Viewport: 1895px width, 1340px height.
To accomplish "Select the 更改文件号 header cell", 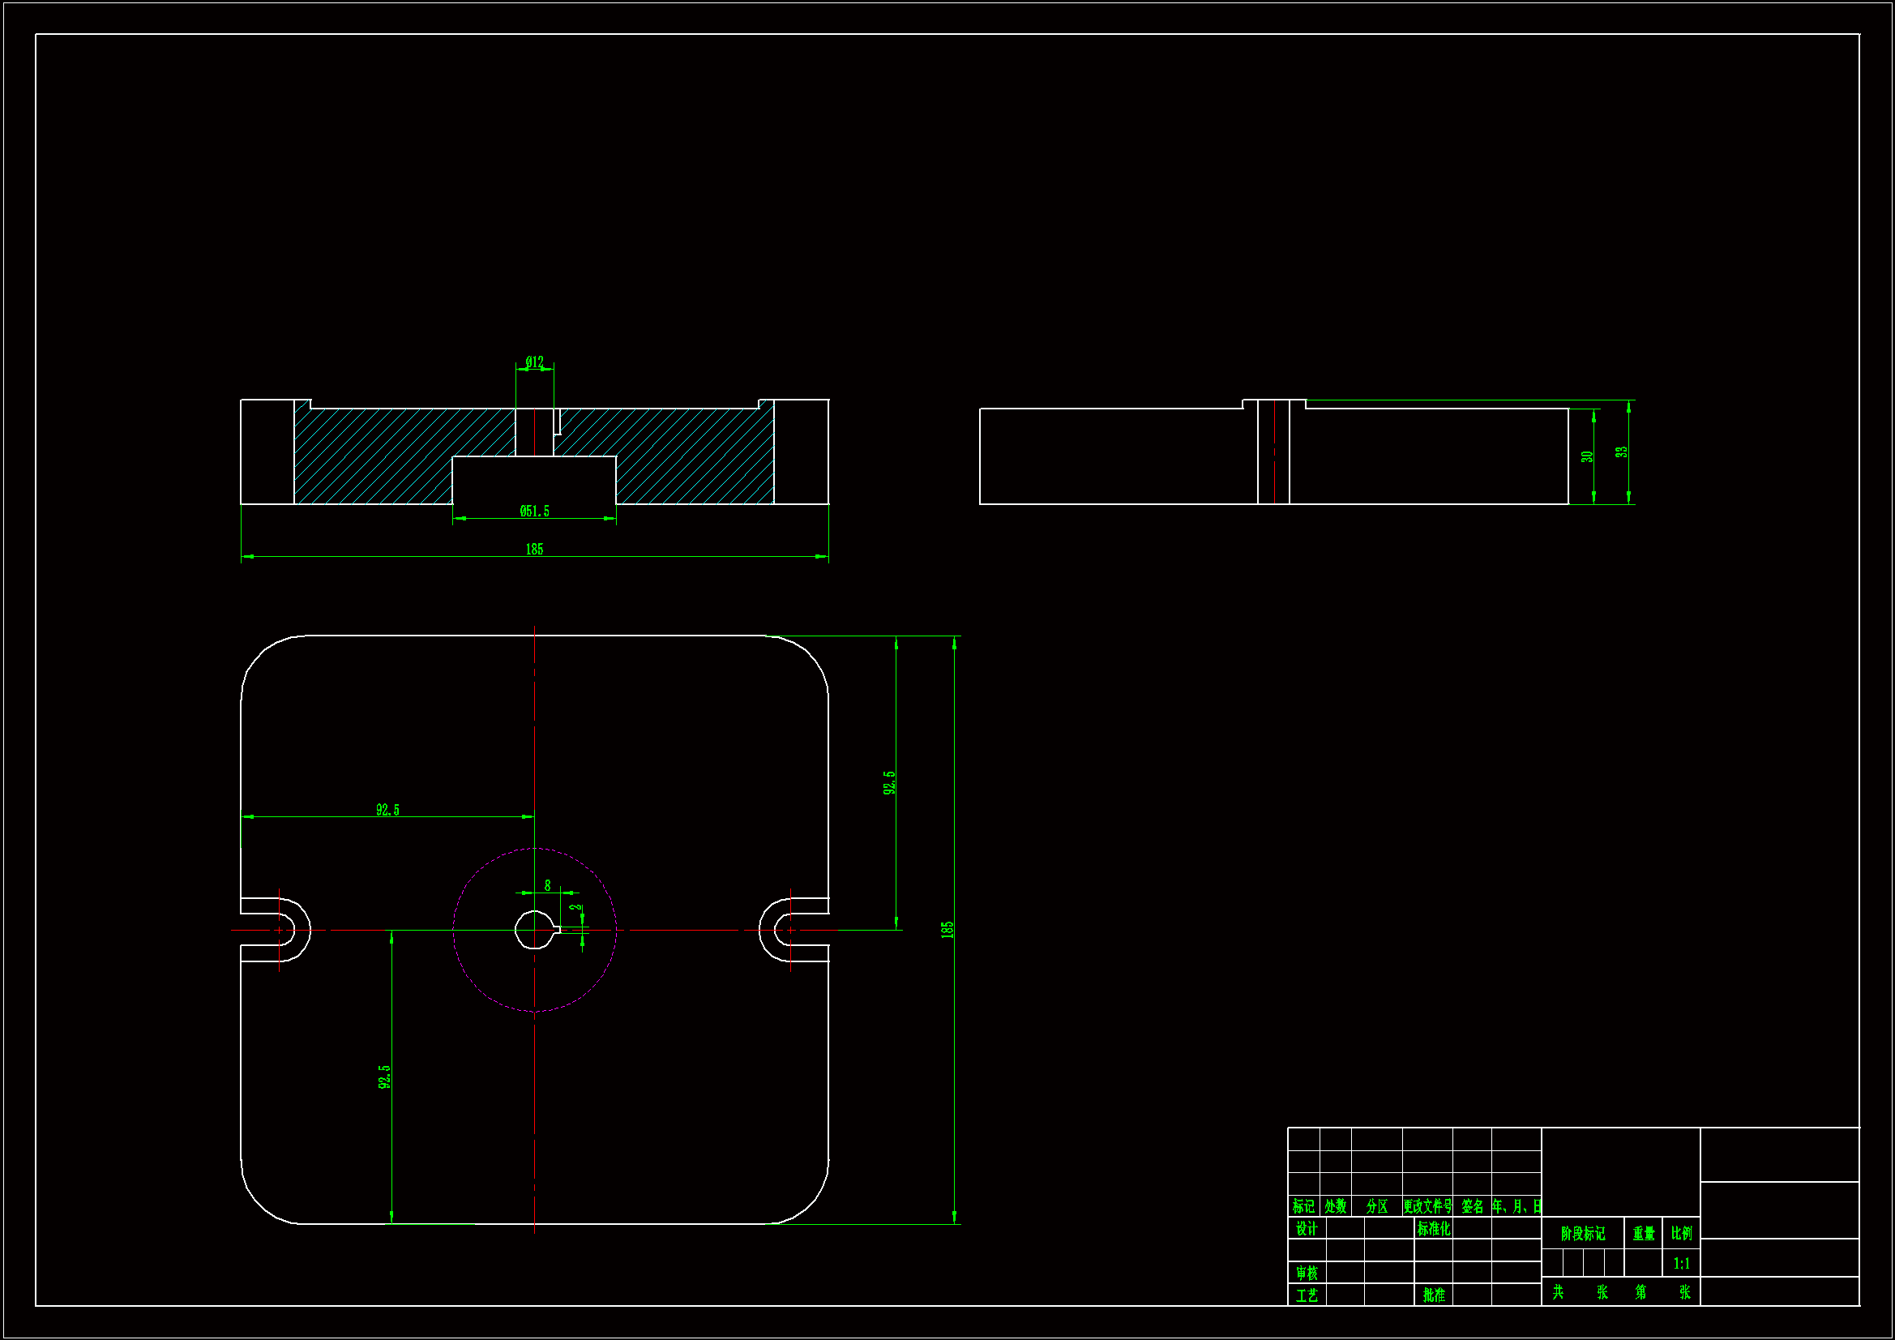I will pos(1427,1206).
